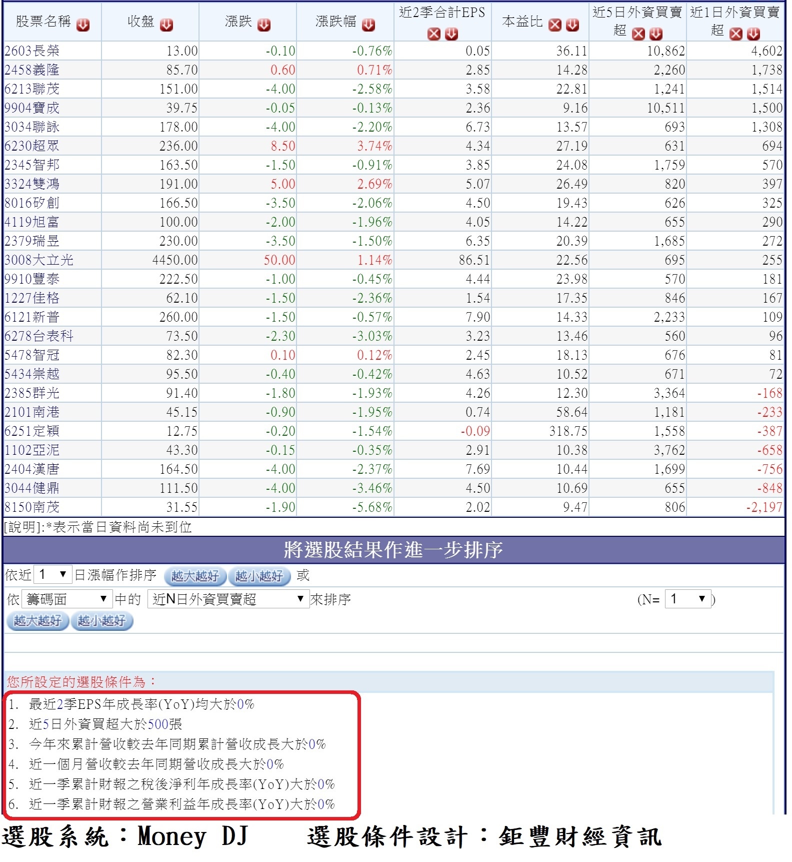Image resolution: width=792 pixels, height=862 pixels.
Task: Open stock link 6278台表科
Action: [39, 336]
